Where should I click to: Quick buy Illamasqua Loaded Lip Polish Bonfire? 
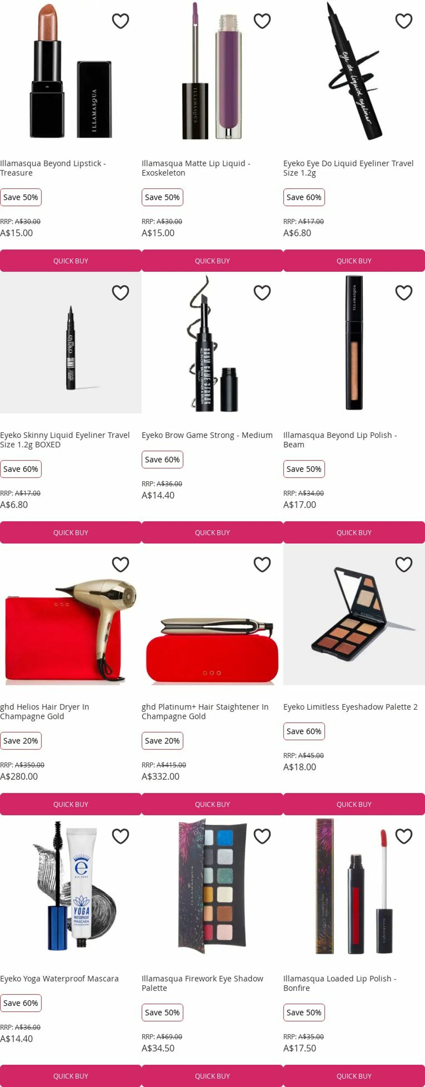click(354, 1076)
